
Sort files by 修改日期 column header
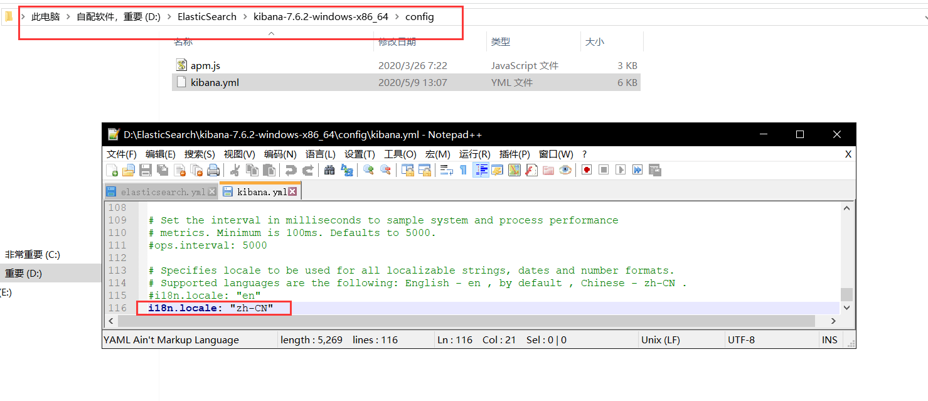pos(397,41)
